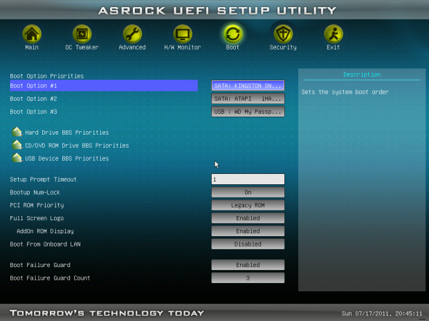Select the Boot Failure Guard Count label
Image resolution: width=429 pixels, height=321 pixels.
[50, 278]
